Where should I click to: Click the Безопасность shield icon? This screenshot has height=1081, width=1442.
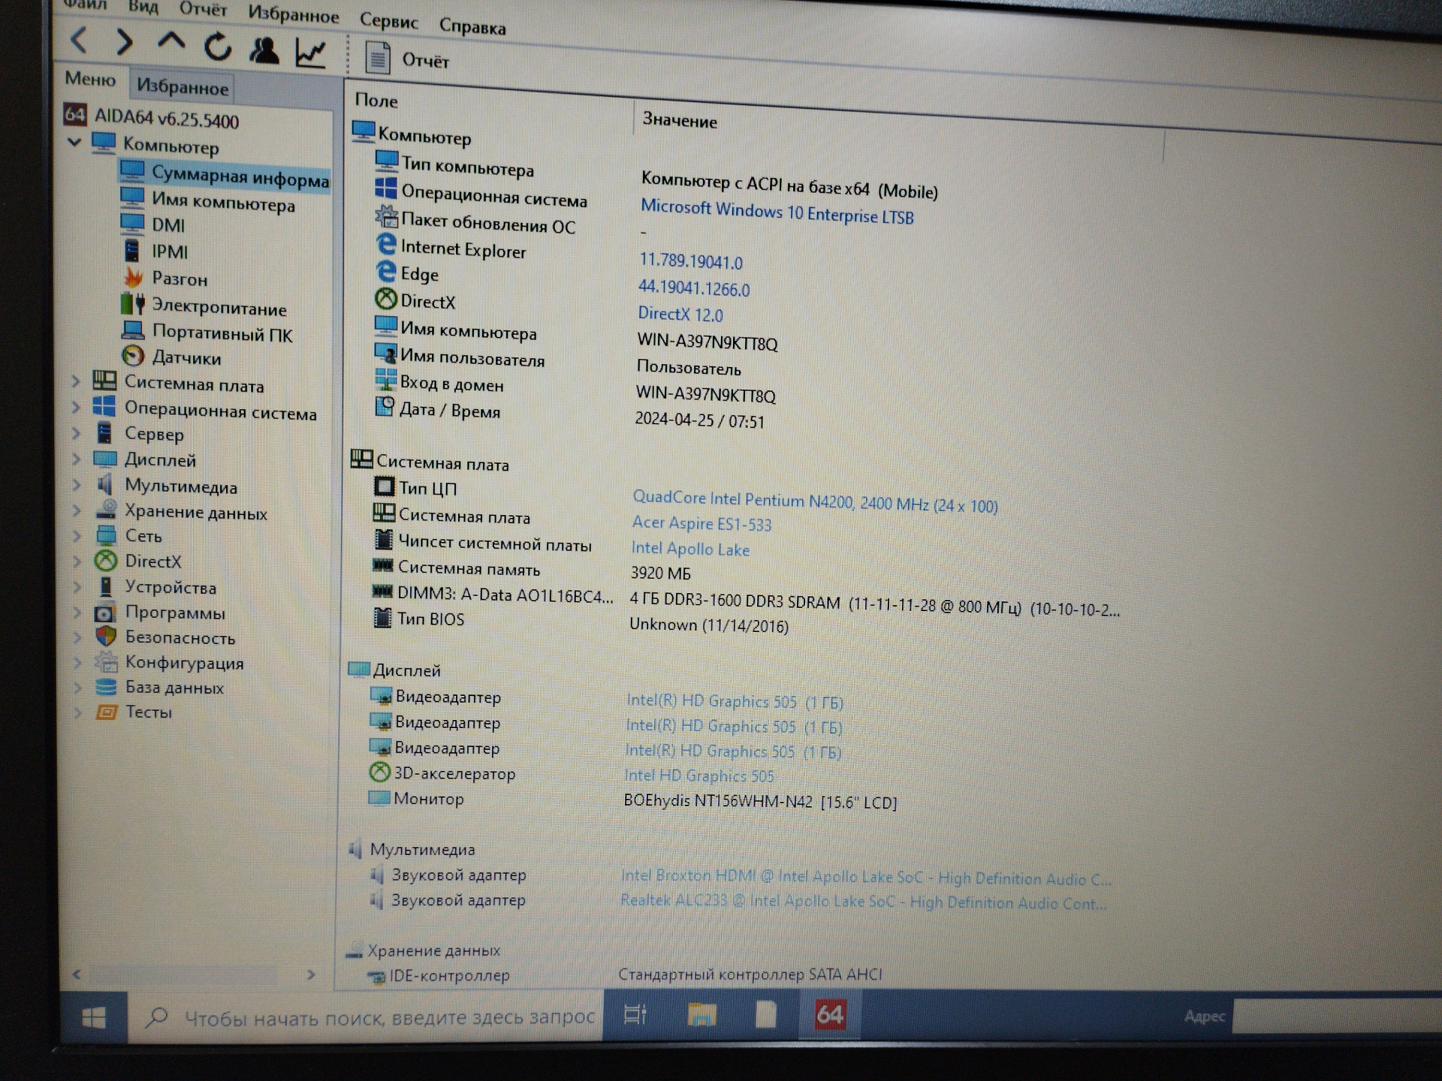click(x=106, y=637)
